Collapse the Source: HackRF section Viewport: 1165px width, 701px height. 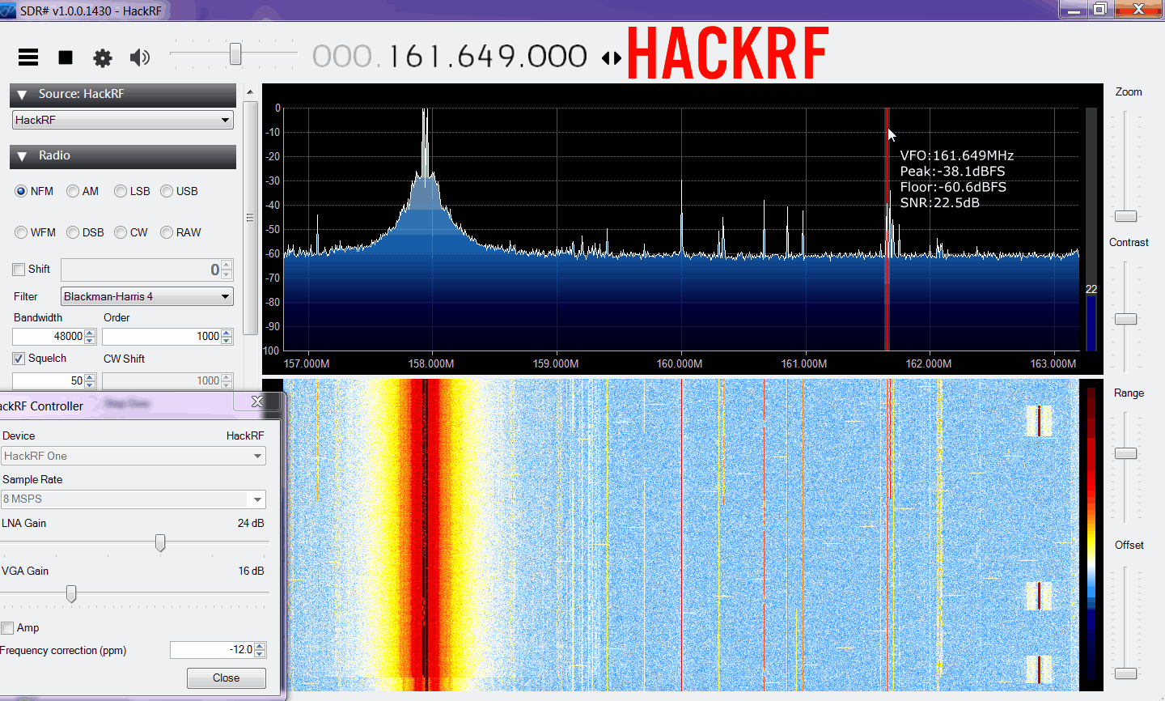tap(22, 95)
